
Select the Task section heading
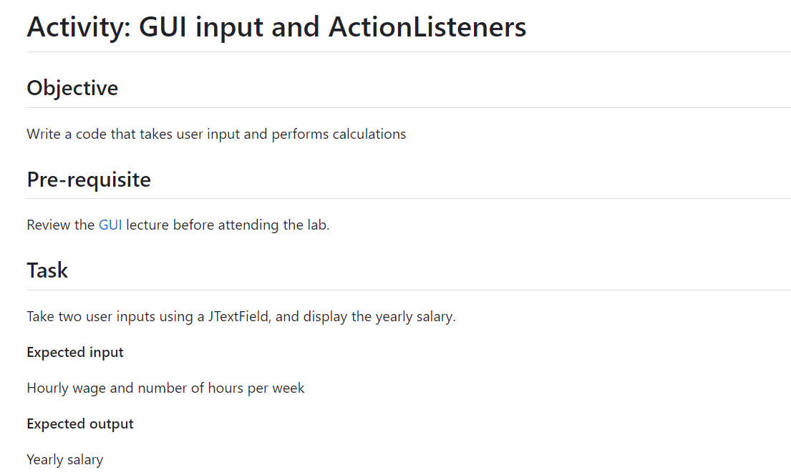(x=47, y=270)
